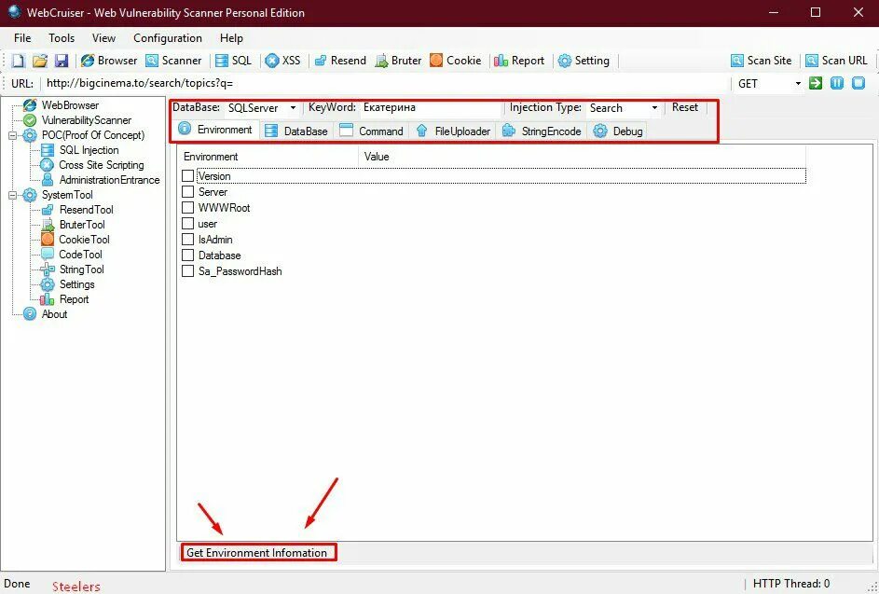Select Settings in the tree
Image resolution: width=879 pixels, height=594 pixels.
[76, 284]
